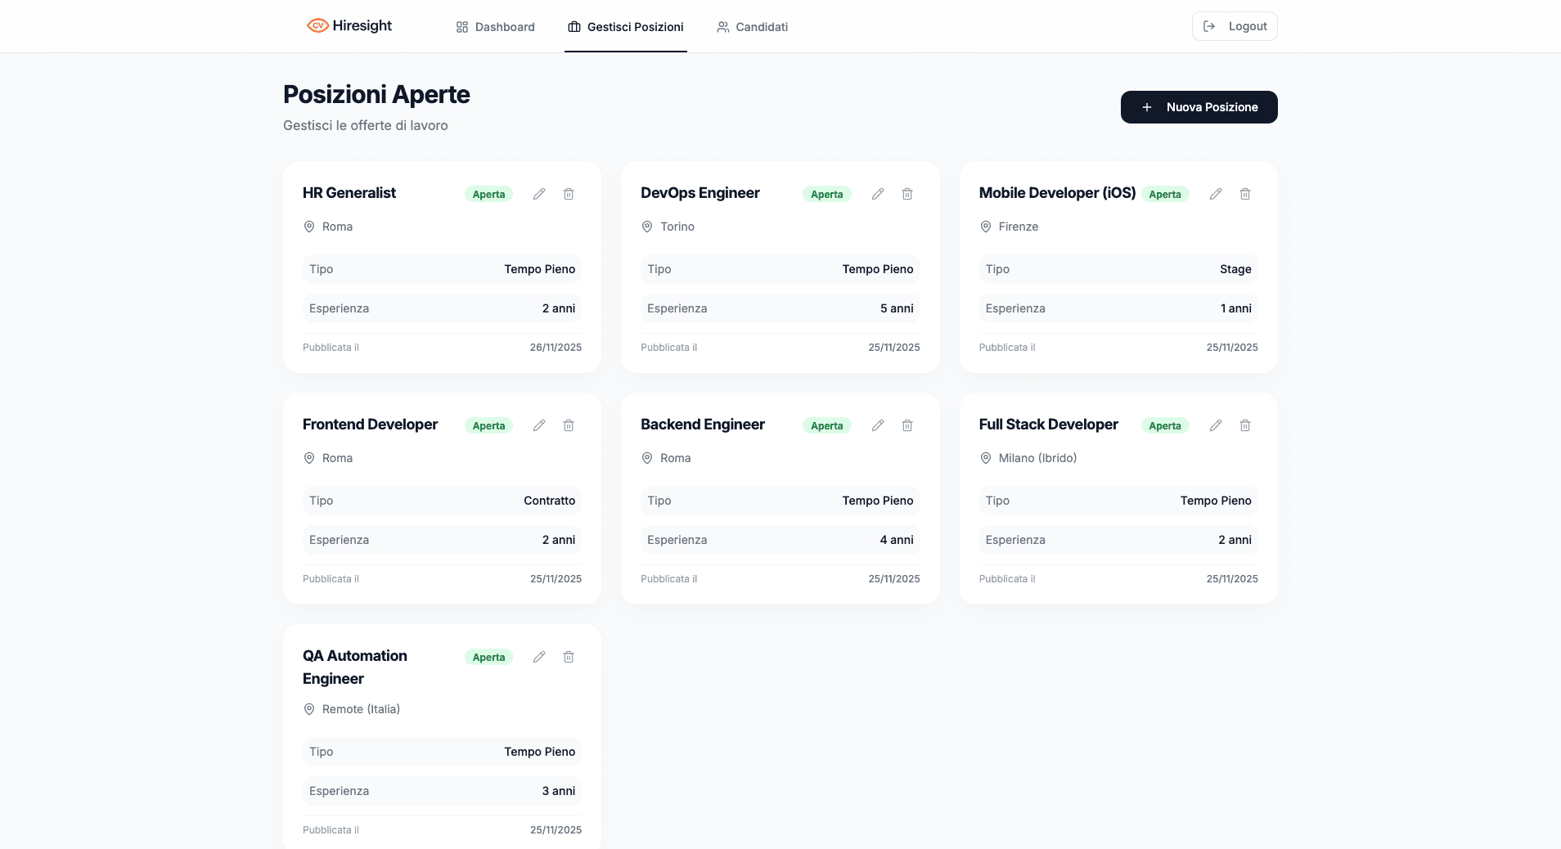This screenshot has height=849, width=1561.
Task: Click the Backend Engineer title
Action: 703,424
